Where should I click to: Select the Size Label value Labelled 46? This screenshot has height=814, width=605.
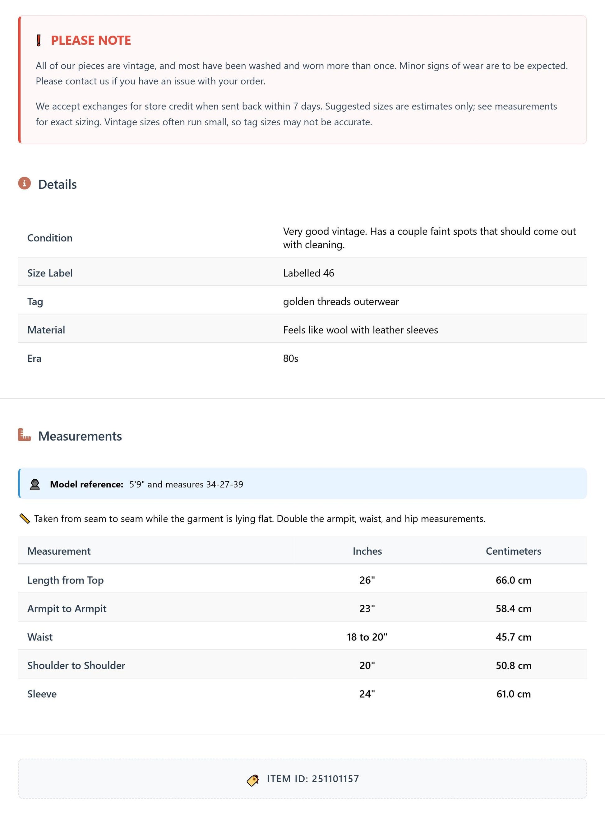coord(309,273)
